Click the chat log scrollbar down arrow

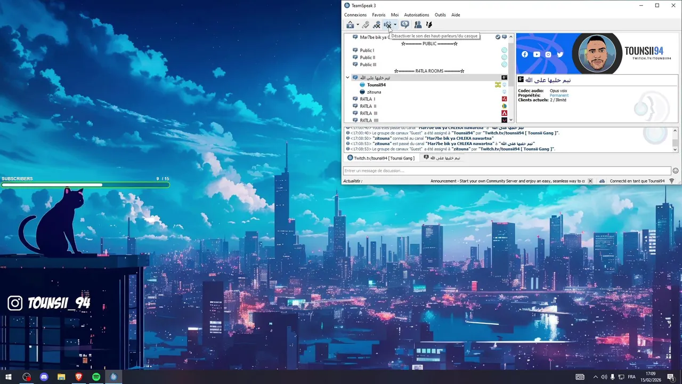click(675, 149)
